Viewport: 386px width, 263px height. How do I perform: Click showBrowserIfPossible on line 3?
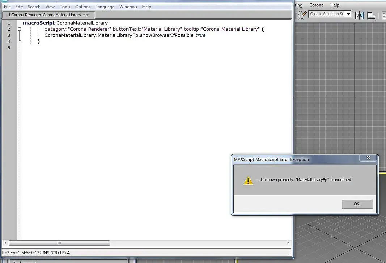point(167,35)
